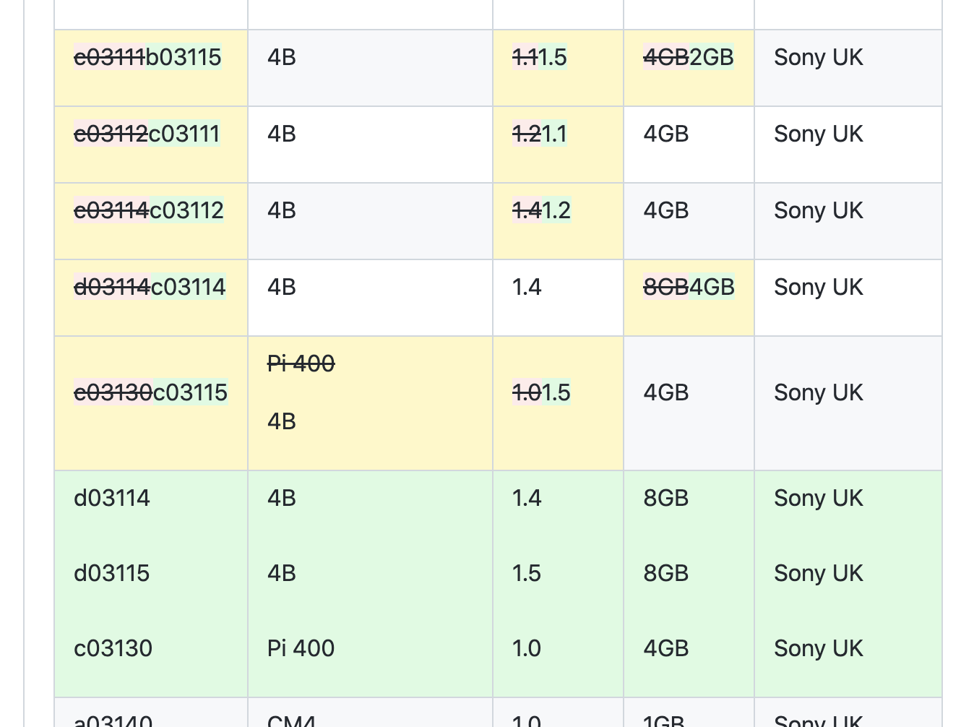The height and width of the screenshot is (727, 974).
Task: Click the d03115 code in green row
Action: coord(112,573)
